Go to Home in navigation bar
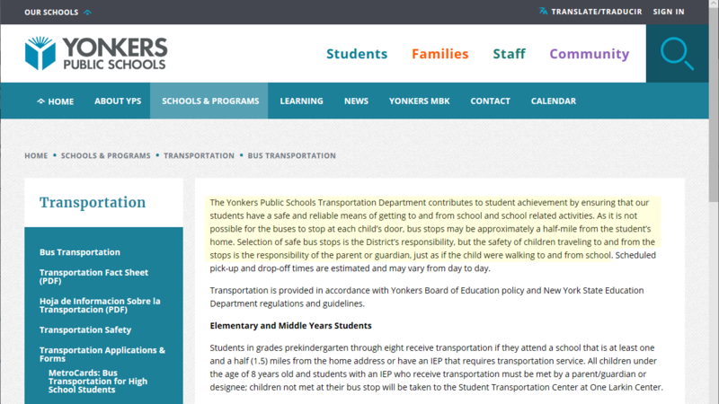The image size is (719, 404). 55,101
